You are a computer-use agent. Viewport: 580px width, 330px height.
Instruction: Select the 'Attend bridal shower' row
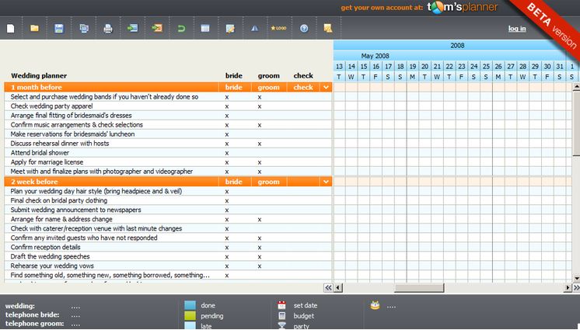tap(168, 153)
